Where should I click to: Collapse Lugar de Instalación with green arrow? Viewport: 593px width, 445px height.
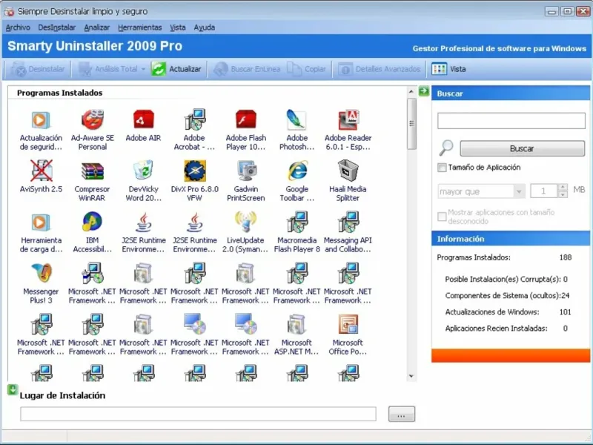coord(13,390)
